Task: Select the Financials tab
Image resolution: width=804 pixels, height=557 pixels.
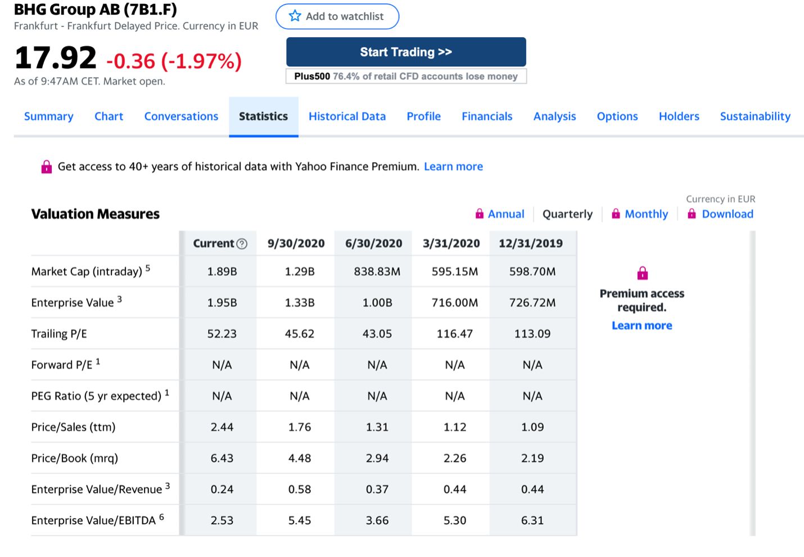Action: point(487,116)
